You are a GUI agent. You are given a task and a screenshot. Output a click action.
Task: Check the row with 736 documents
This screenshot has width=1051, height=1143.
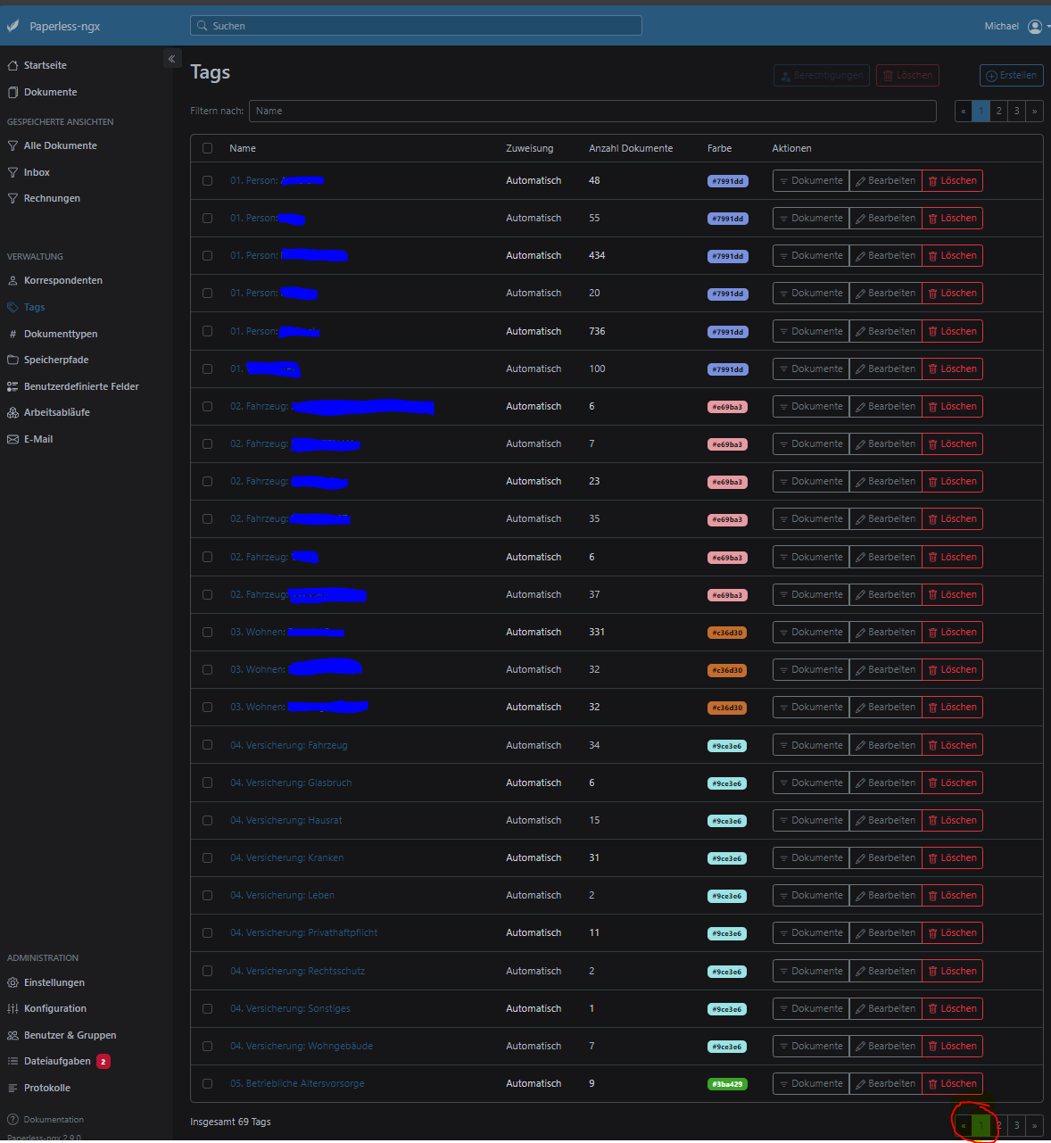(208, 331)
